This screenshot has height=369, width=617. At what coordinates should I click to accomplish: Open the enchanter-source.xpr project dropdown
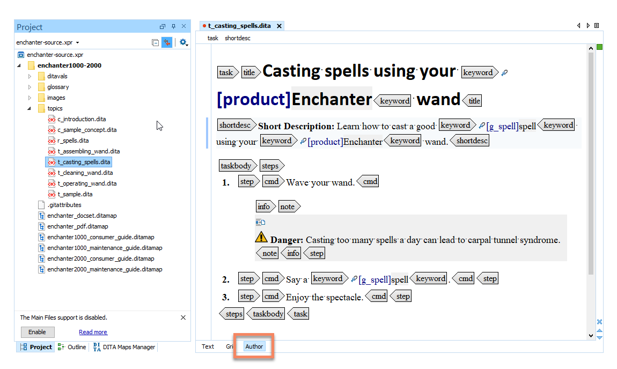click(x=77, y=42)
